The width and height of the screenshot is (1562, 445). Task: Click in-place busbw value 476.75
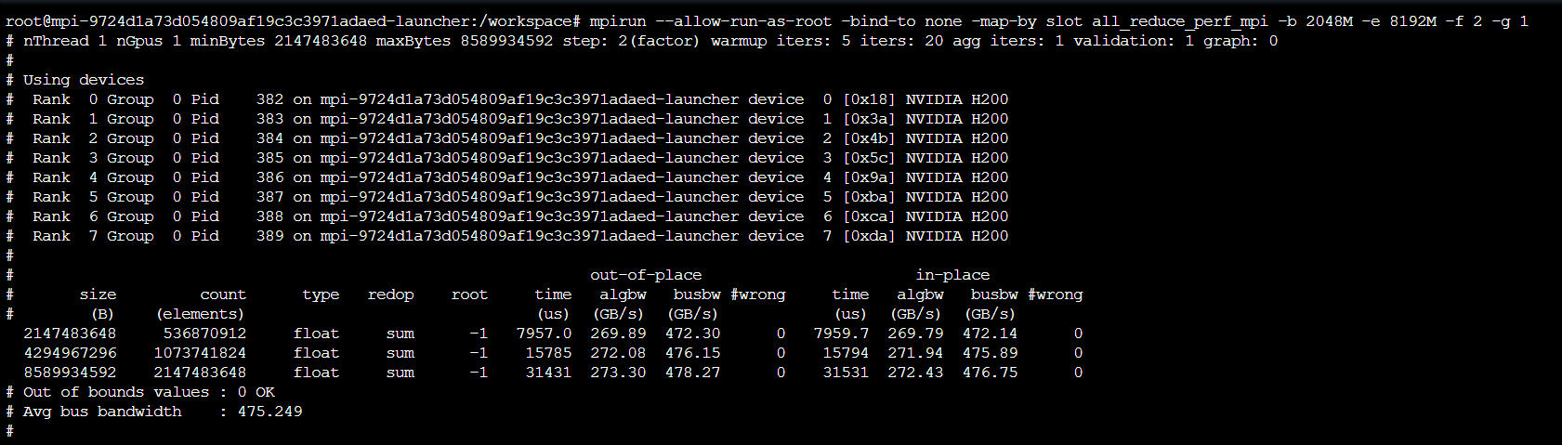pyautogui.click(x=990, y=373)
